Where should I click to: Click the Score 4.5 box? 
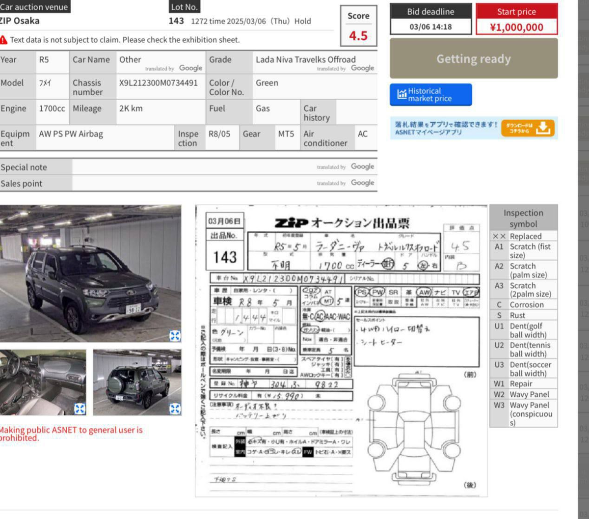(x=358, y=26)
